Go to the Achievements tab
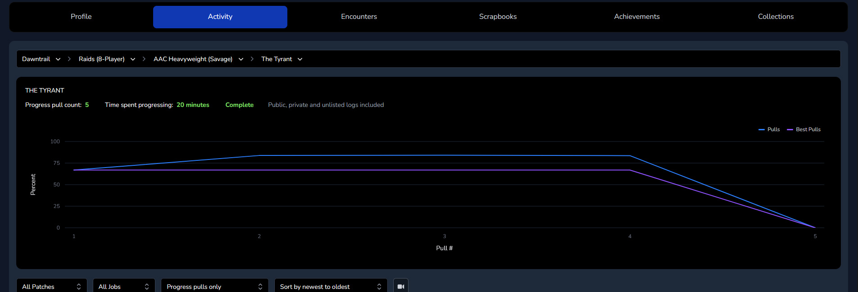Screen dimensions: 858x292 pos(637,17)
